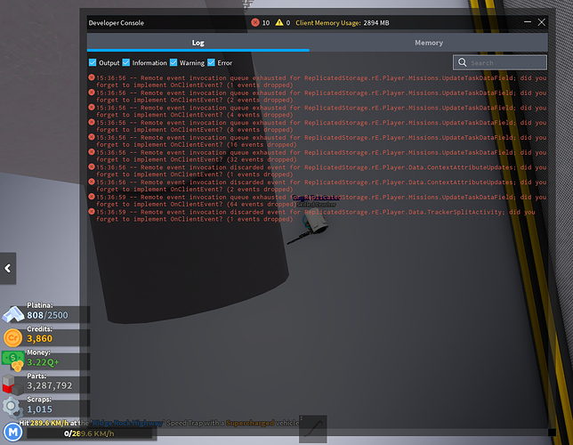Click the Scraps gear icon

coord(12,408)
